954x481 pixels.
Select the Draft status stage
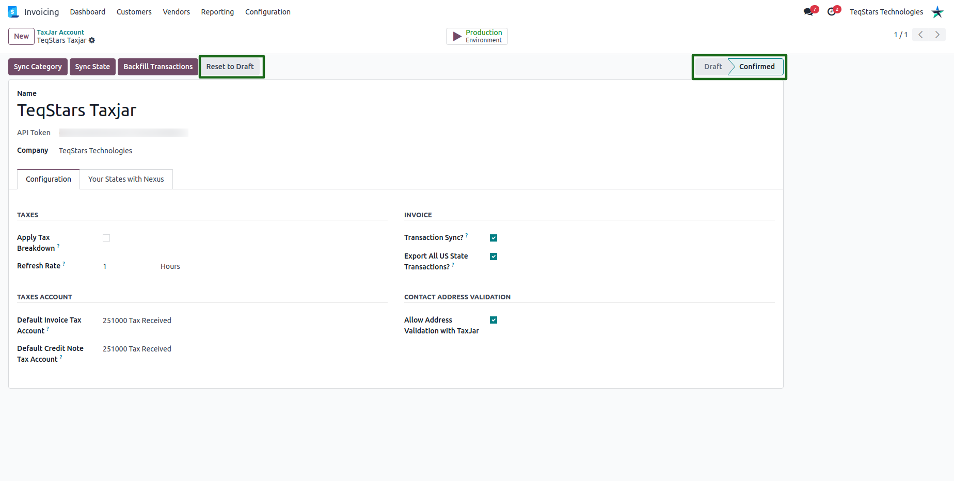point(712,67)
